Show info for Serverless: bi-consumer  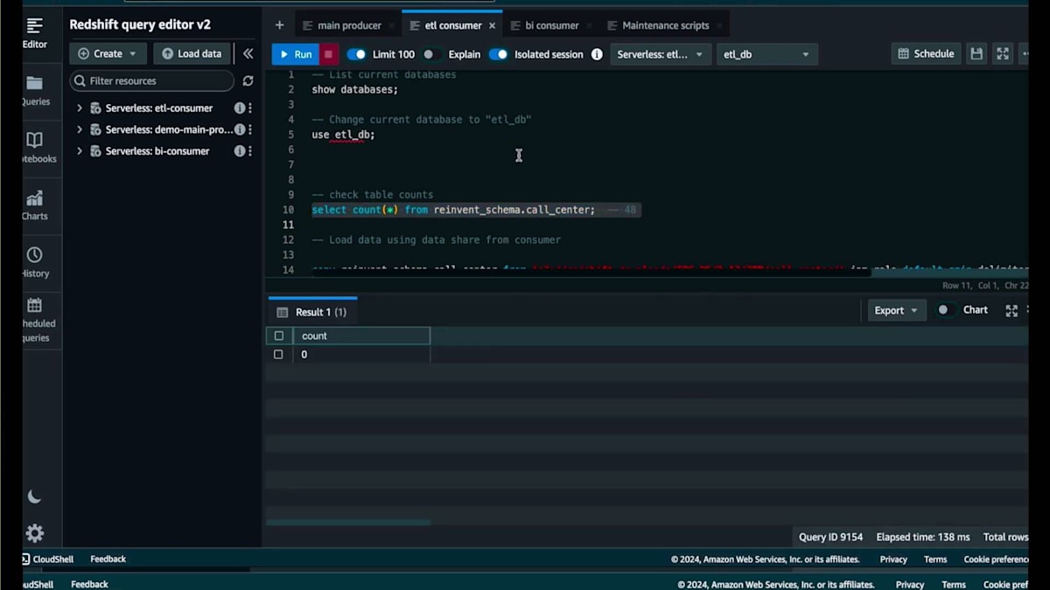click(239, 151)
